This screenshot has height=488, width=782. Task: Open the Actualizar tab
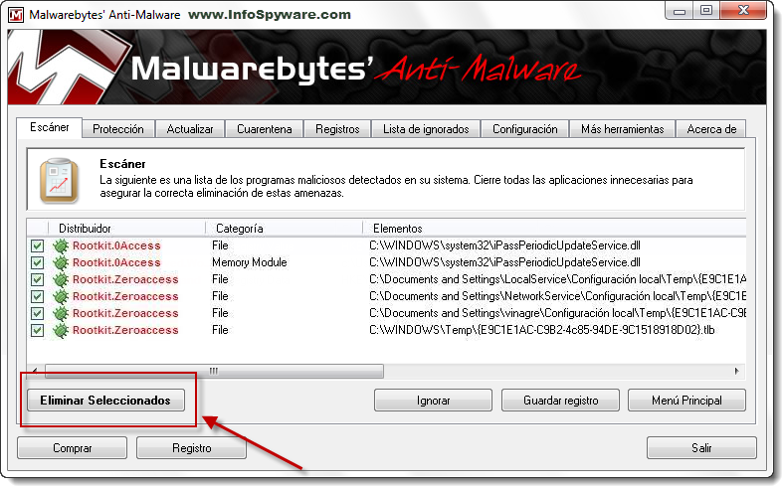coord(189,129)
